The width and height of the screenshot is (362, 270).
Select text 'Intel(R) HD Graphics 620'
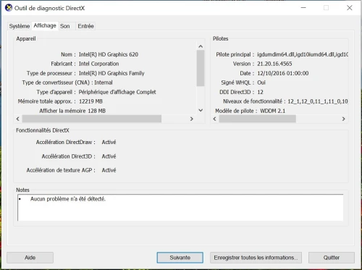click(x=109, y=54)
